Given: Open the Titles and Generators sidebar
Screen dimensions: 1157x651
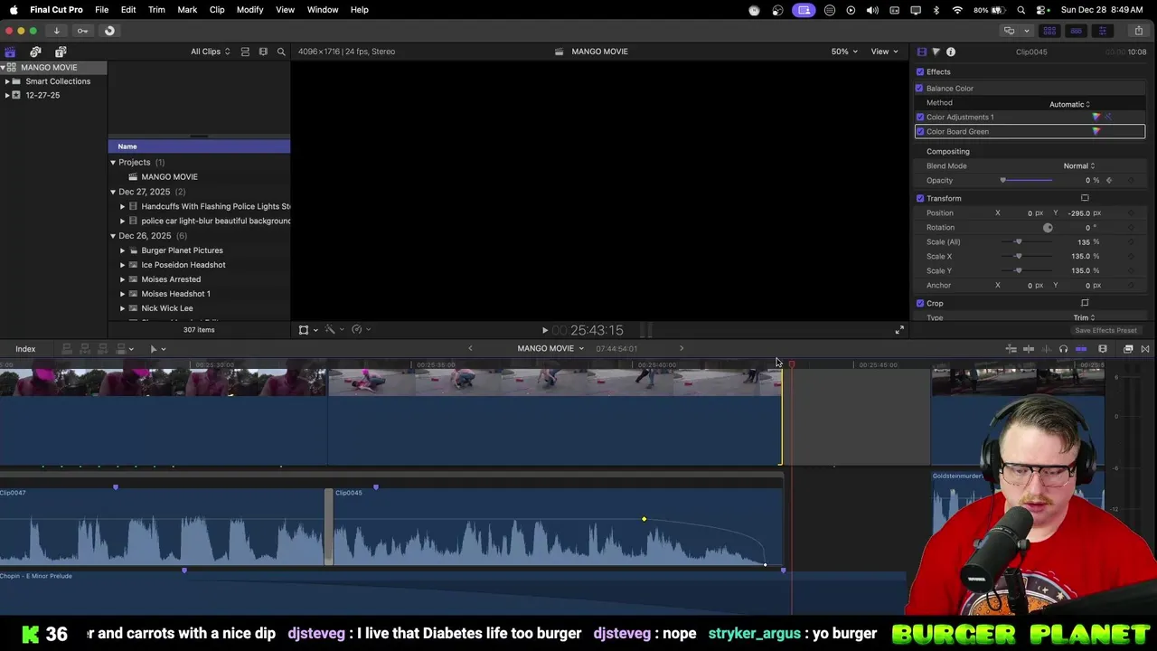Looking at the screenshot, I should pos(61,52).
